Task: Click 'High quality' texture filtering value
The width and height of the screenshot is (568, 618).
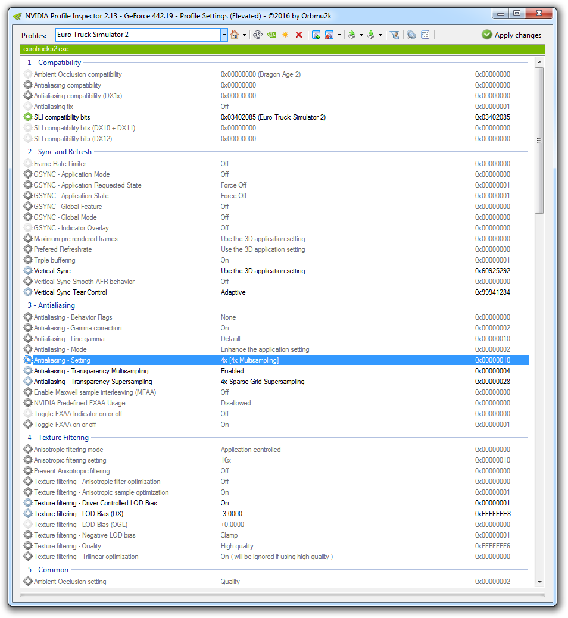Action: click(237, 546)
